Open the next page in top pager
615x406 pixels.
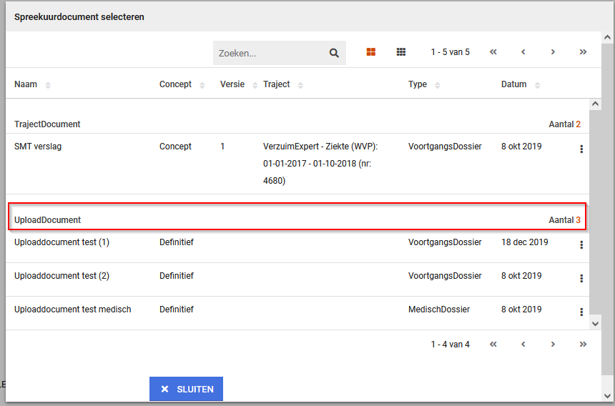coord(553,52)
